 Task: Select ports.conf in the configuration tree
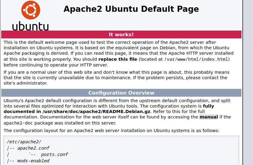(x=54, y=154)
